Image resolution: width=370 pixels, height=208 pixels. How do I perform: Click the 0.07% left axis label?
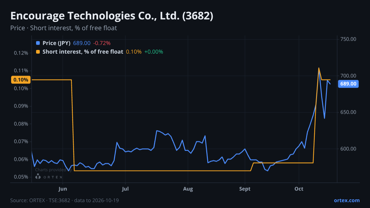pyautogui.click(x=21, y=141)
